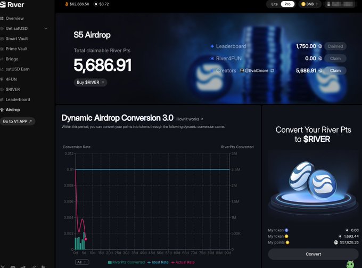Click the blue coin icon beside first My token
Viewport: 362px width, 268px height.
coord(286,230)
